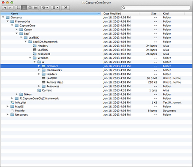Collapse the top-level Frameworks folder
The width and height of the screenshot is (193, 167).
tap(8, 21)
